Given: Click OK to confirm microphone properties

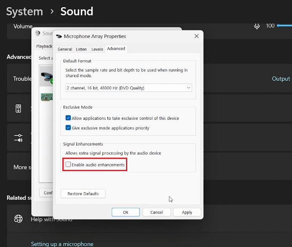Looking at the screenshot, I should click(126, 212).
